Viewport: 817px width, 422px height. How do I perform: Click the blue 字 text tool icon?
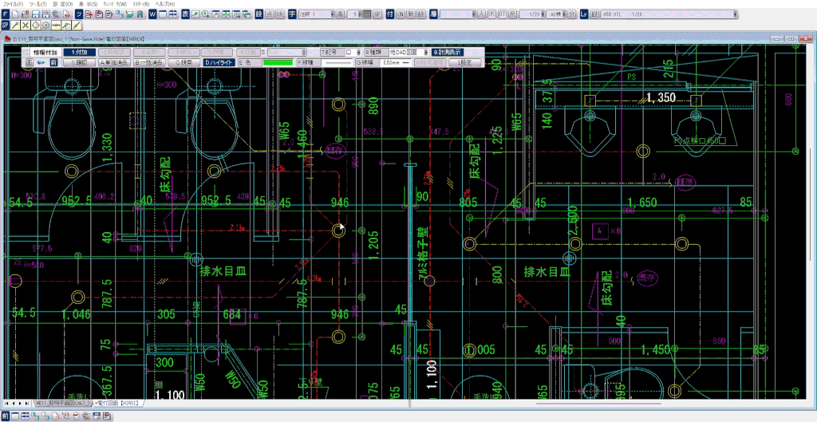pyautogui.click(x=291, y=14)
